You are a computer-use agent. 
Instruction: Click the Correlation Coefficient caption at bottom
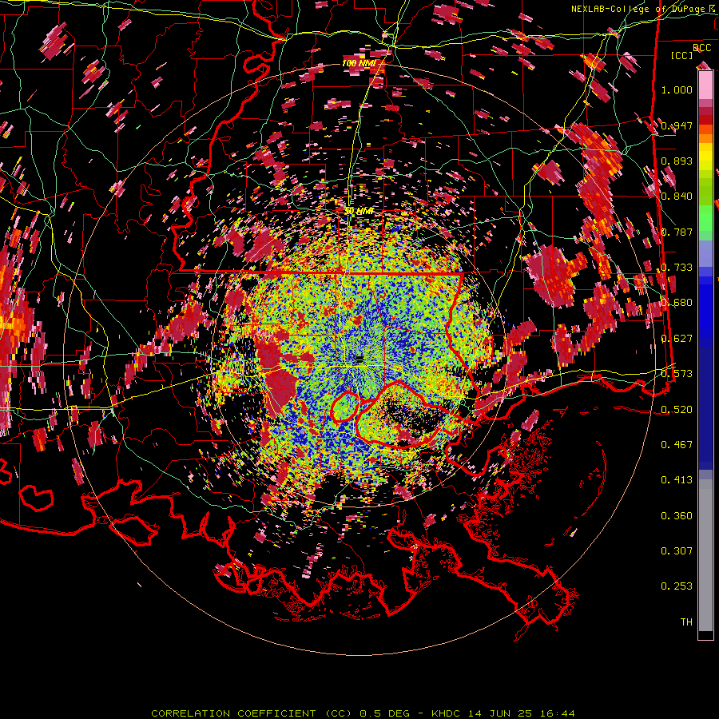pos(363,713)
